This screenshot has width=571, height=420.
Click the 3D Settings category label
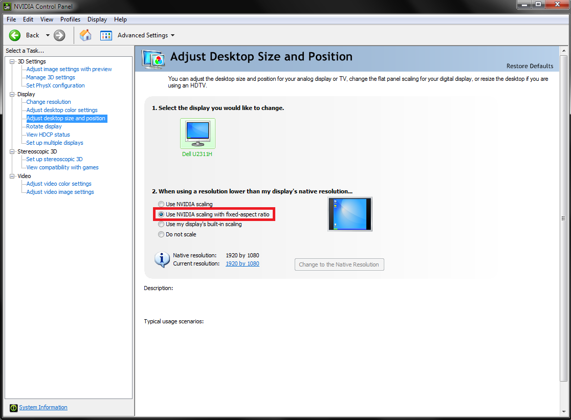click(32, 61)
